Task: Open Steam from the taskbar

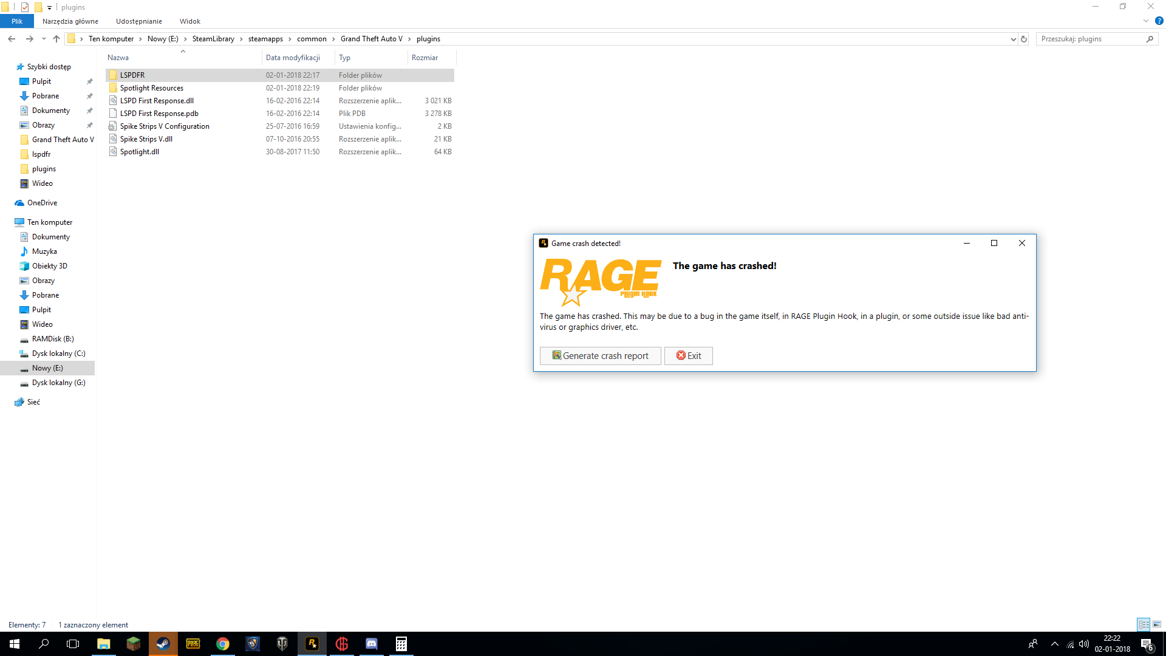Action: pos(163,644)
